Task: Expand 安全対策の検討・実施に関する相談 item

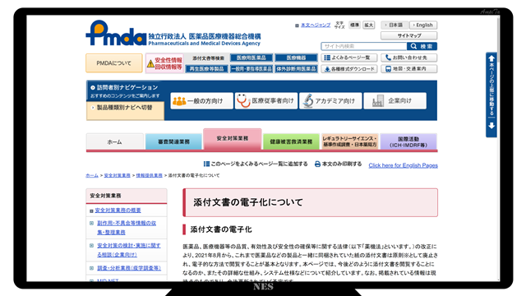Action: pyautogui.click(x=91, y=246)
